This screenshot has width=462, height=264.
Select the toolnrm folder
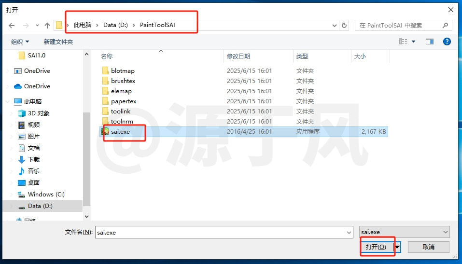click(122, 122)
